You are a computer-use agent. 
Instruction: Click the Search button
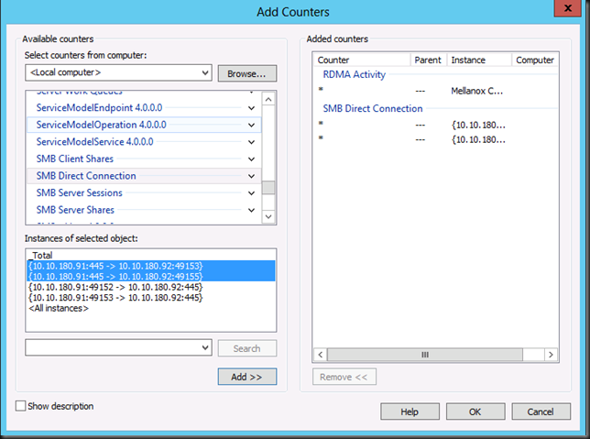[x=247, y=348]
